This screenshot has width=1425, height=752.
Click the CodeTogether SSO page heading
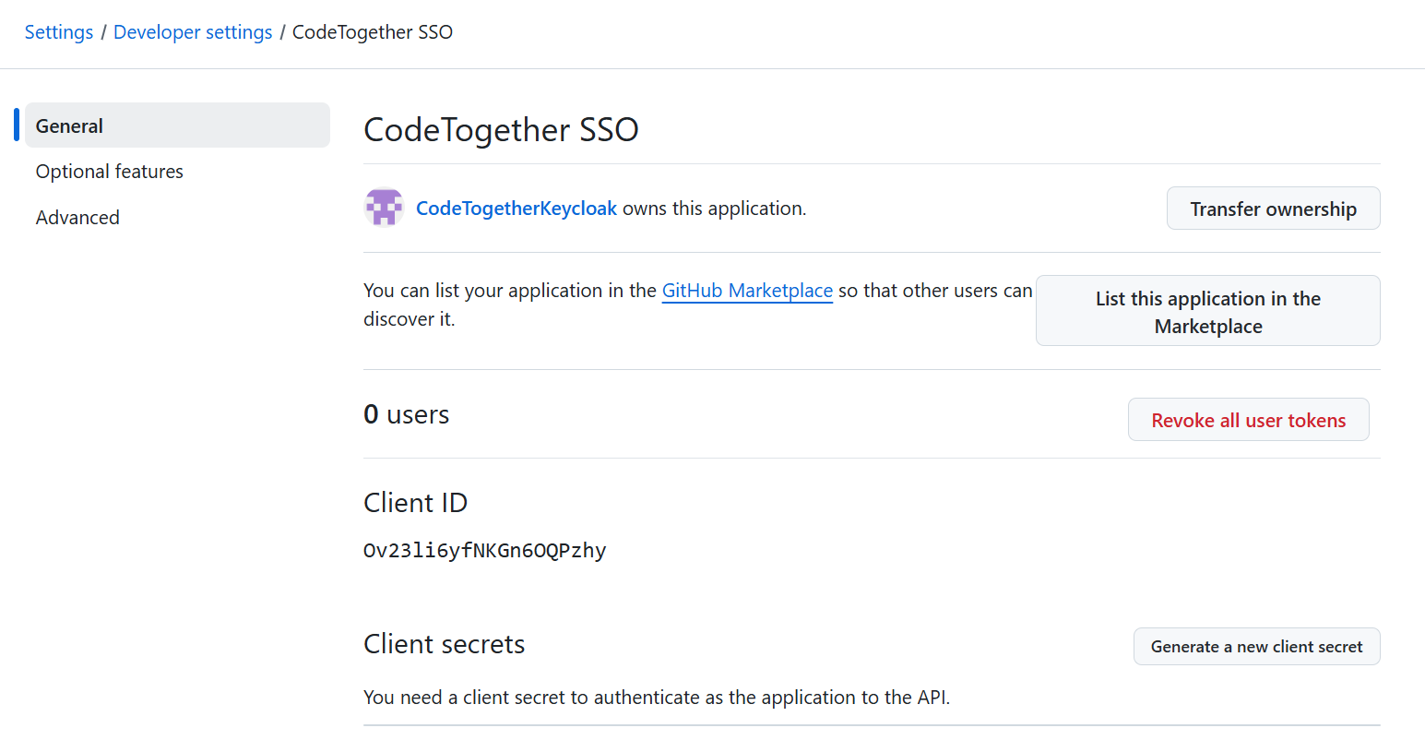[x=501, y=130]
